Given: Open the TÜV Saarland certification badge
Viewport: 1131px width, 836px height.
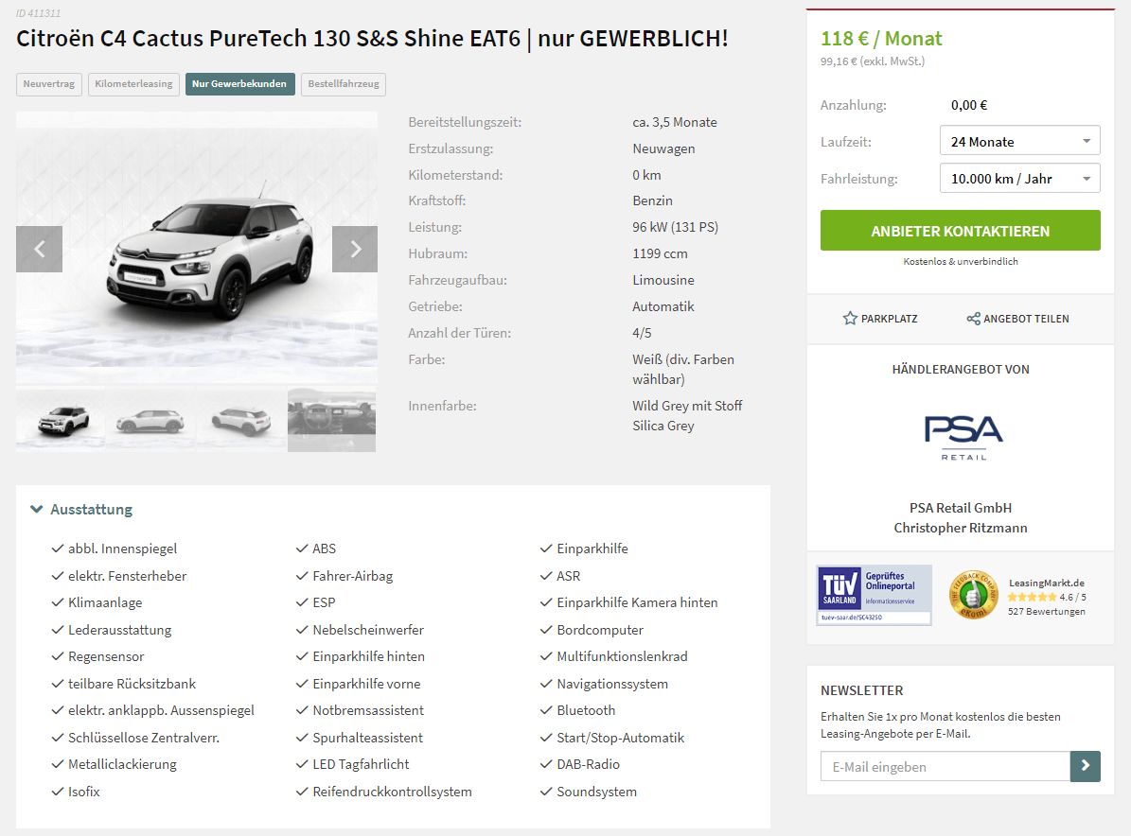Looking at the screenshot, I should coord(875,595).
